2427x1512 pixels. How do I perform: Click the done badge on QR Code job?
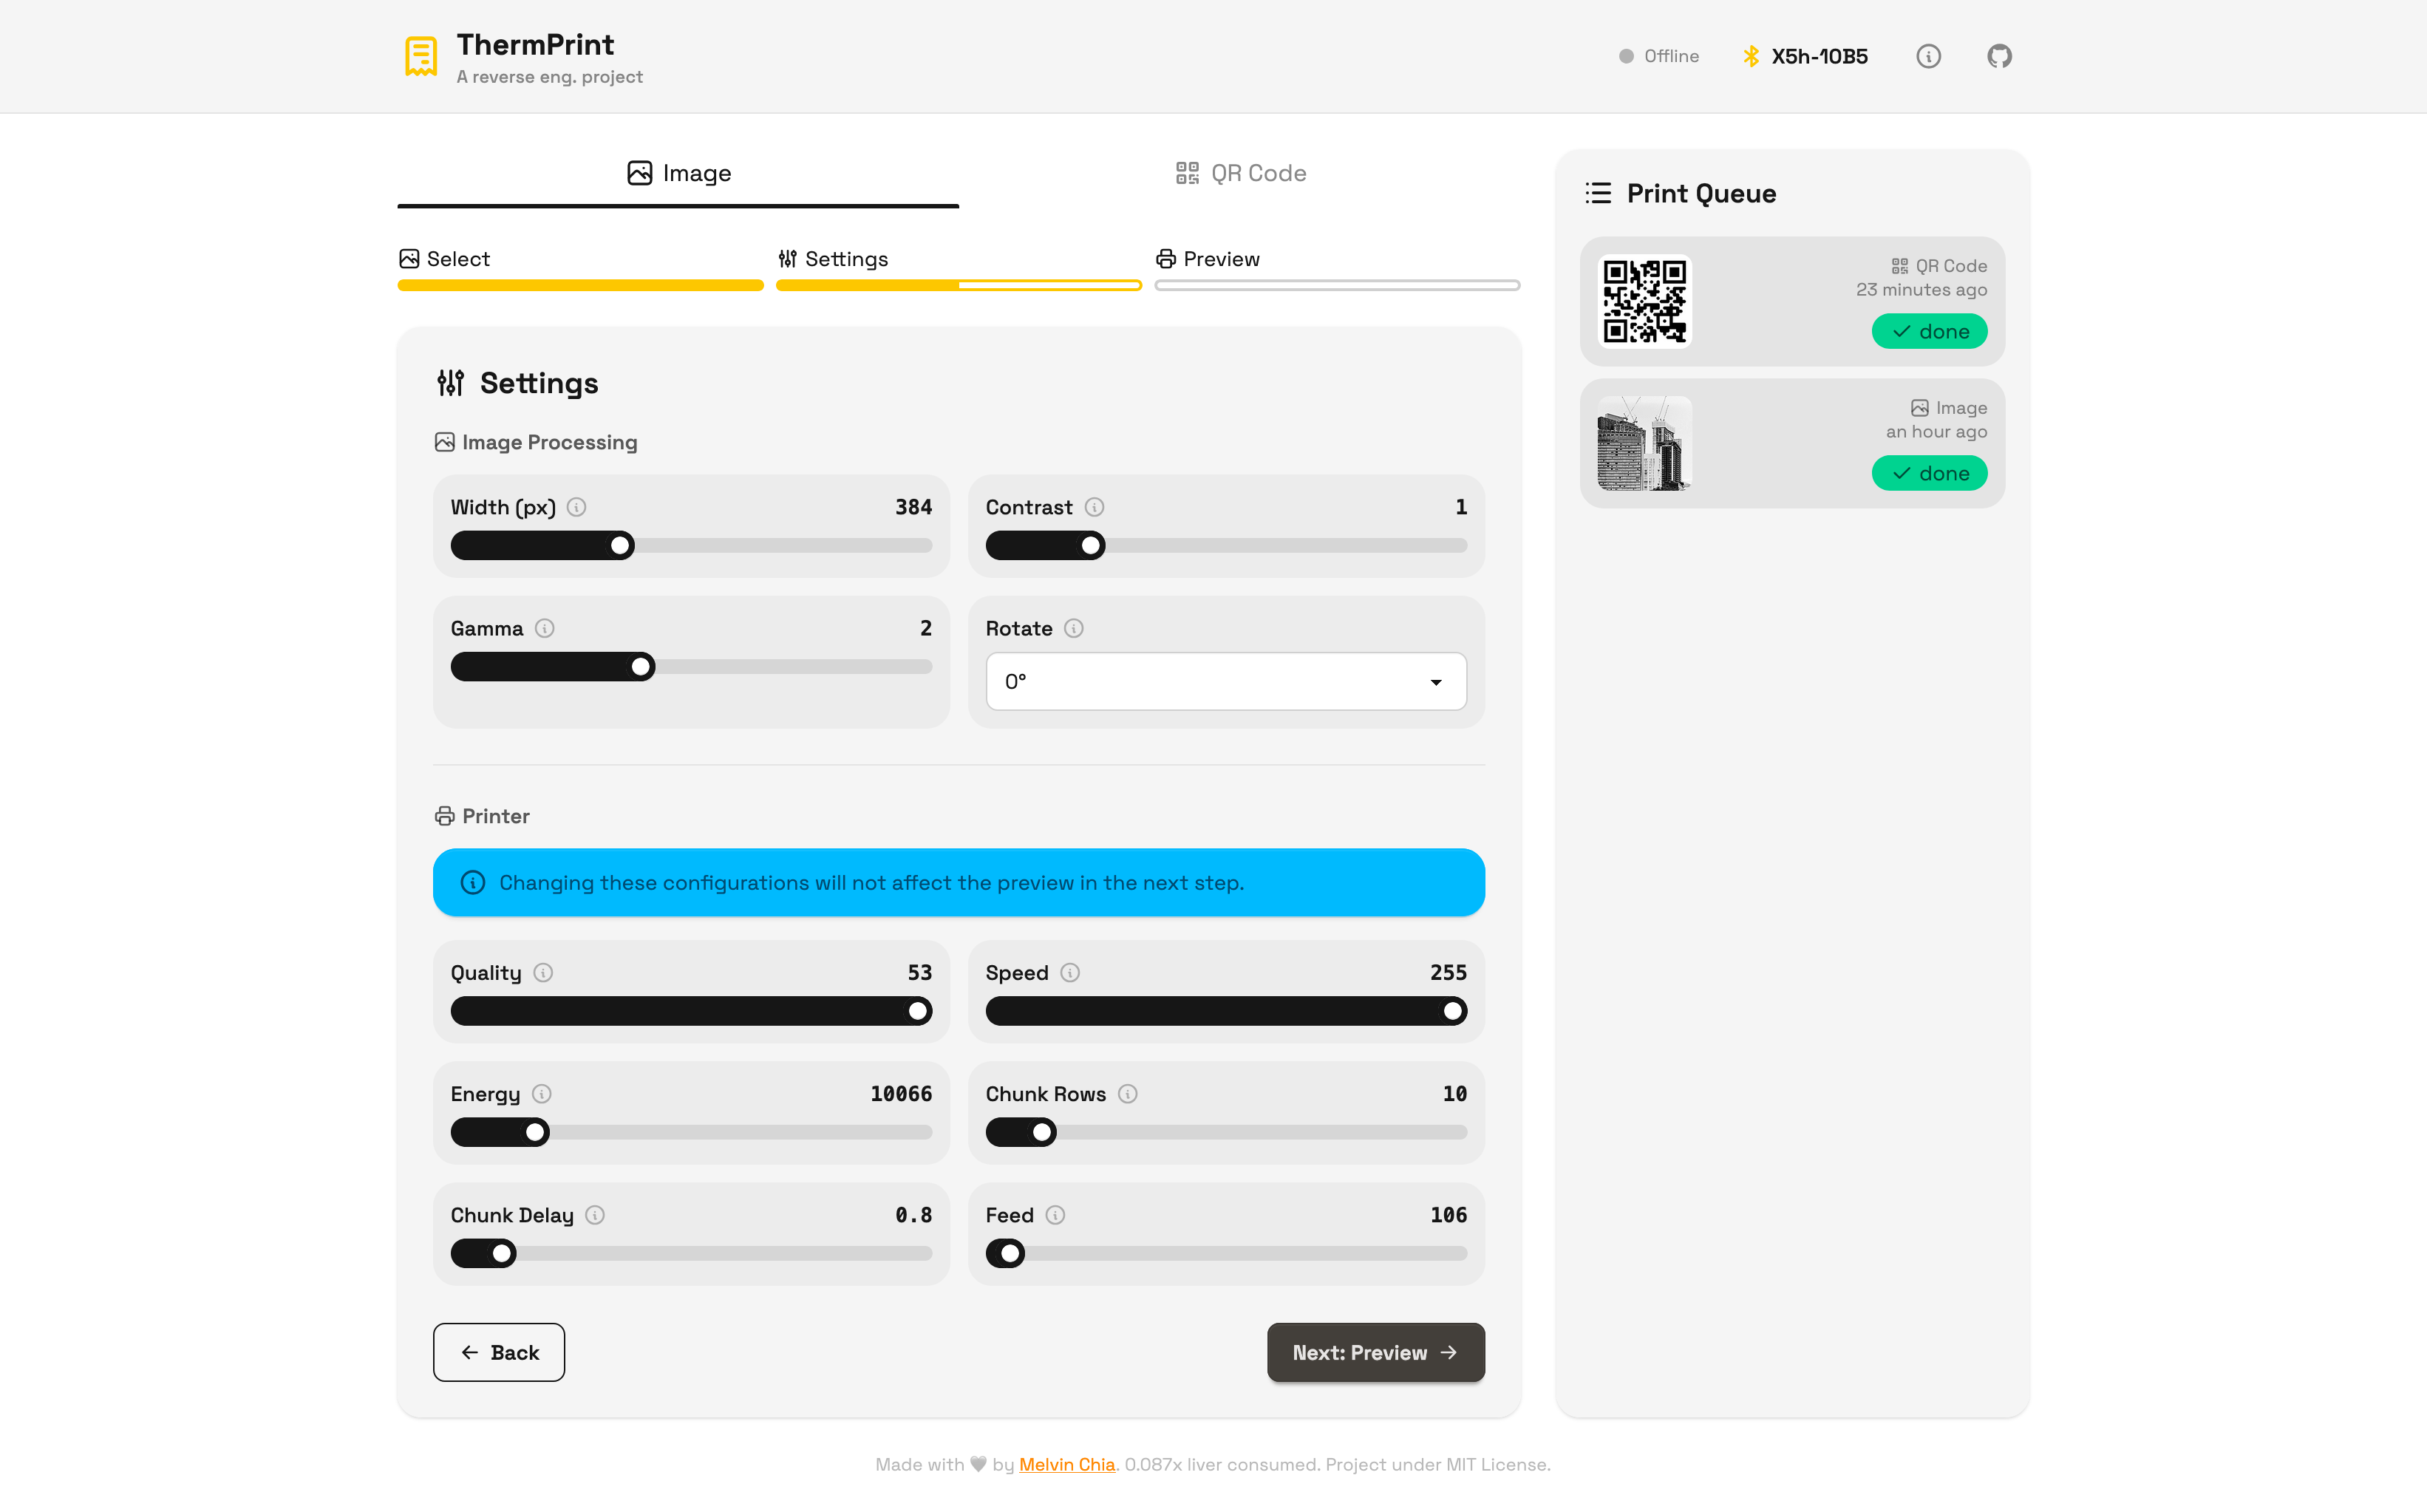[1929, 332]
